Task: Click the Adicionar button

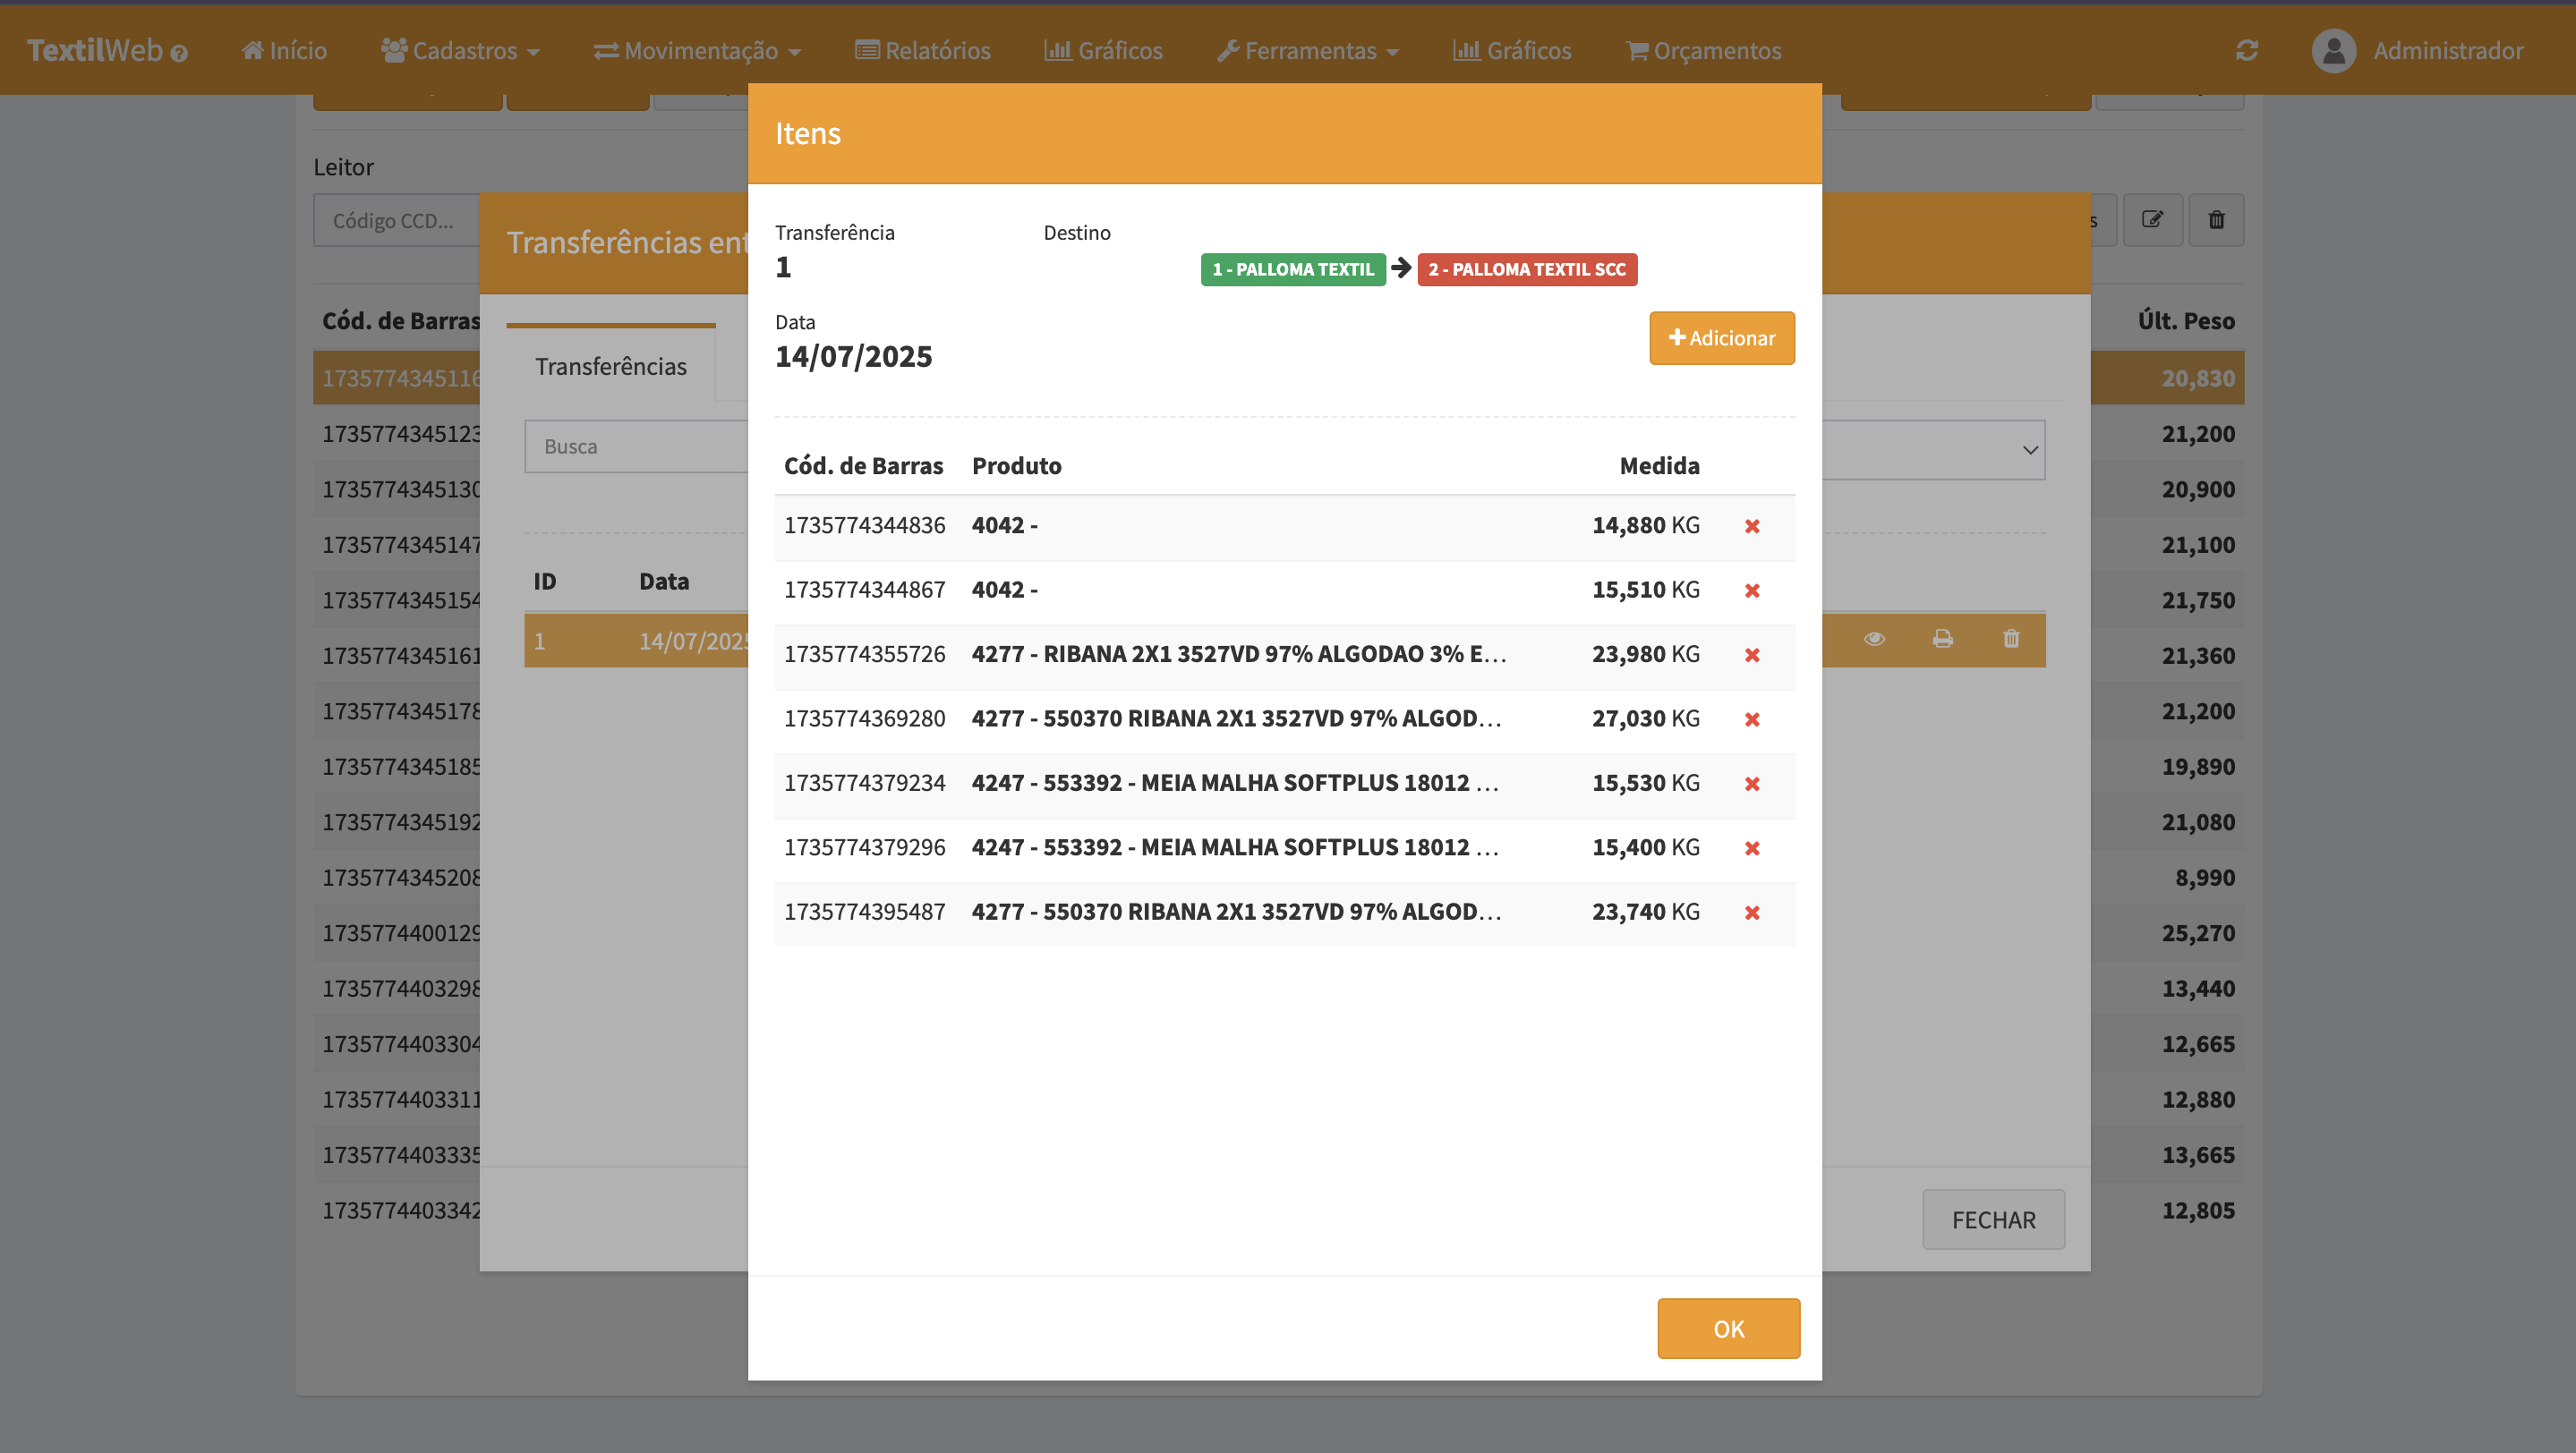Action: coord(1721,338)
